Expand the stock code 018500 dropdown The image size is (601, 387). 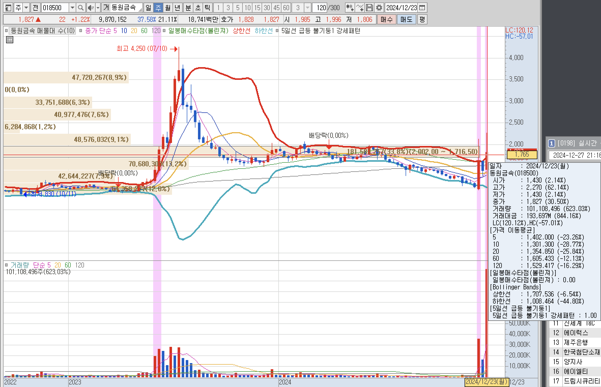click(73, 8)
